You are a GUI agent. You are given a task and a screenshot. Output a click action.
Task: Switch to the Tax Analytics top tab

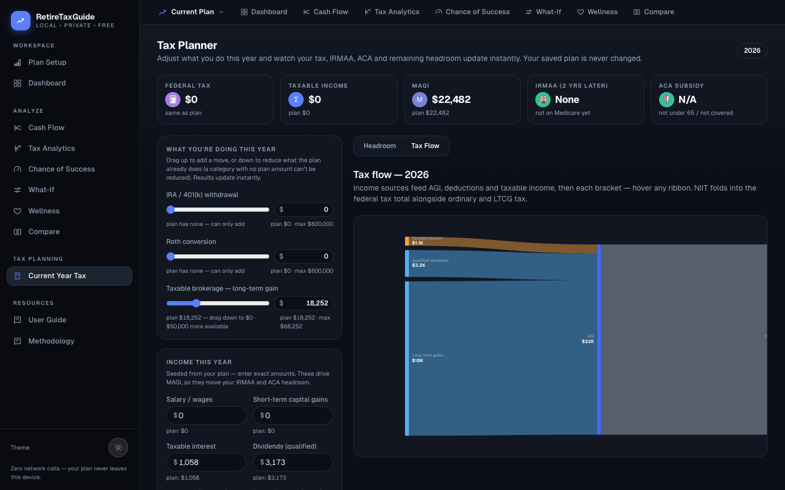pyautogui.click(x=391, y=11)
